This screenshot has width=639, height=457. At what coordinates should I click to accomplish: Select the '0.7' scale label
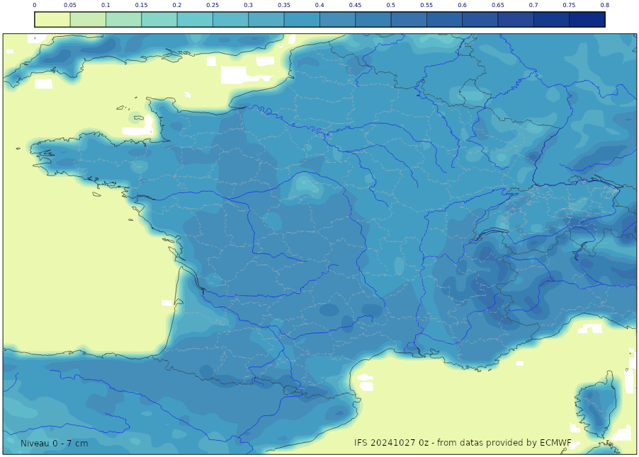[534, 5]
